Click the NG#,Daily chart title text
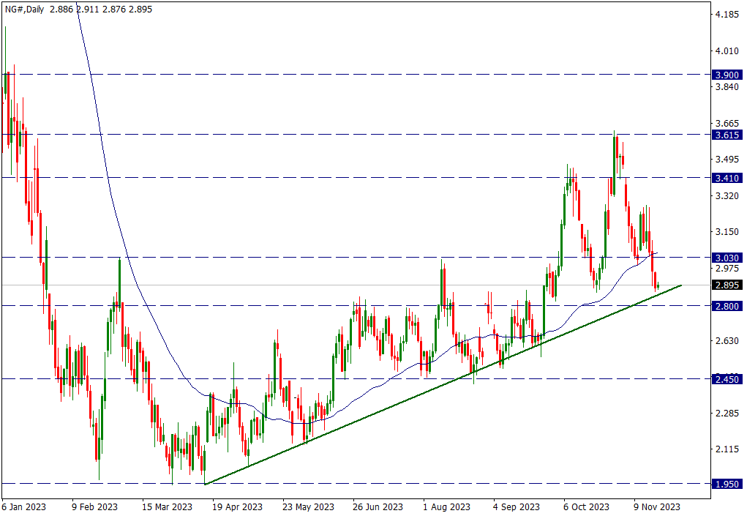The height and width of the screenshot is (516, 747). coord(24,9)
